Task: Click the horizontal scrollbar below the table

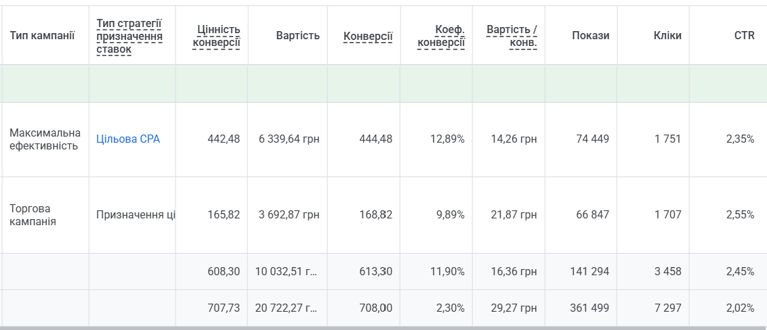Action: [x=383, y=328]
